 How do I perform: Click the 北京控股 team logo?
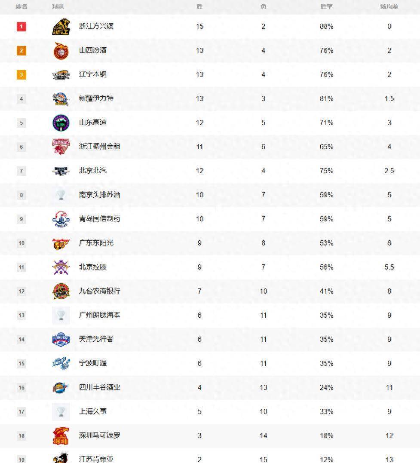[x=61, y=267]
